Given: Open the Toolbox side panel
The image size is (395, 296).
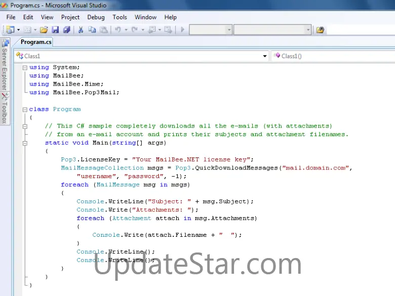Looking at the screenshot, I should point(5,108).
